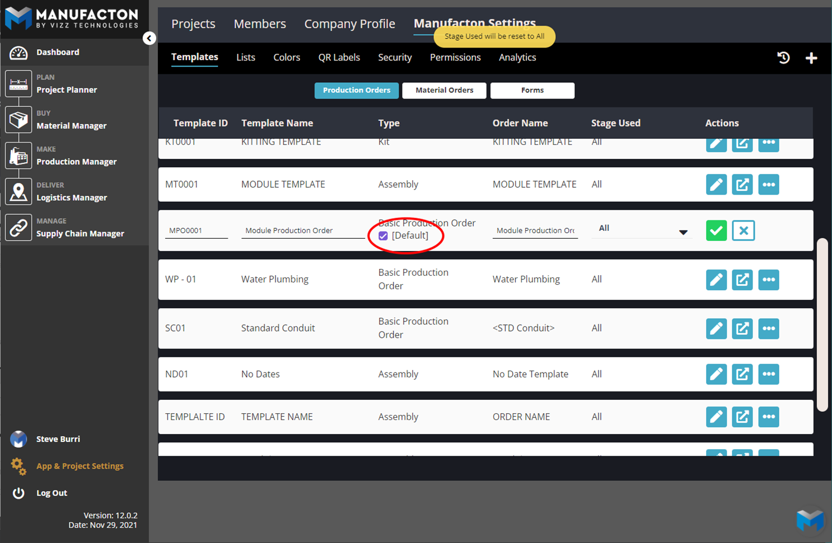This screenshot has width=832, height=543.
Task: Switch to the QR Labels tab
Action: [x=339, y=58]
